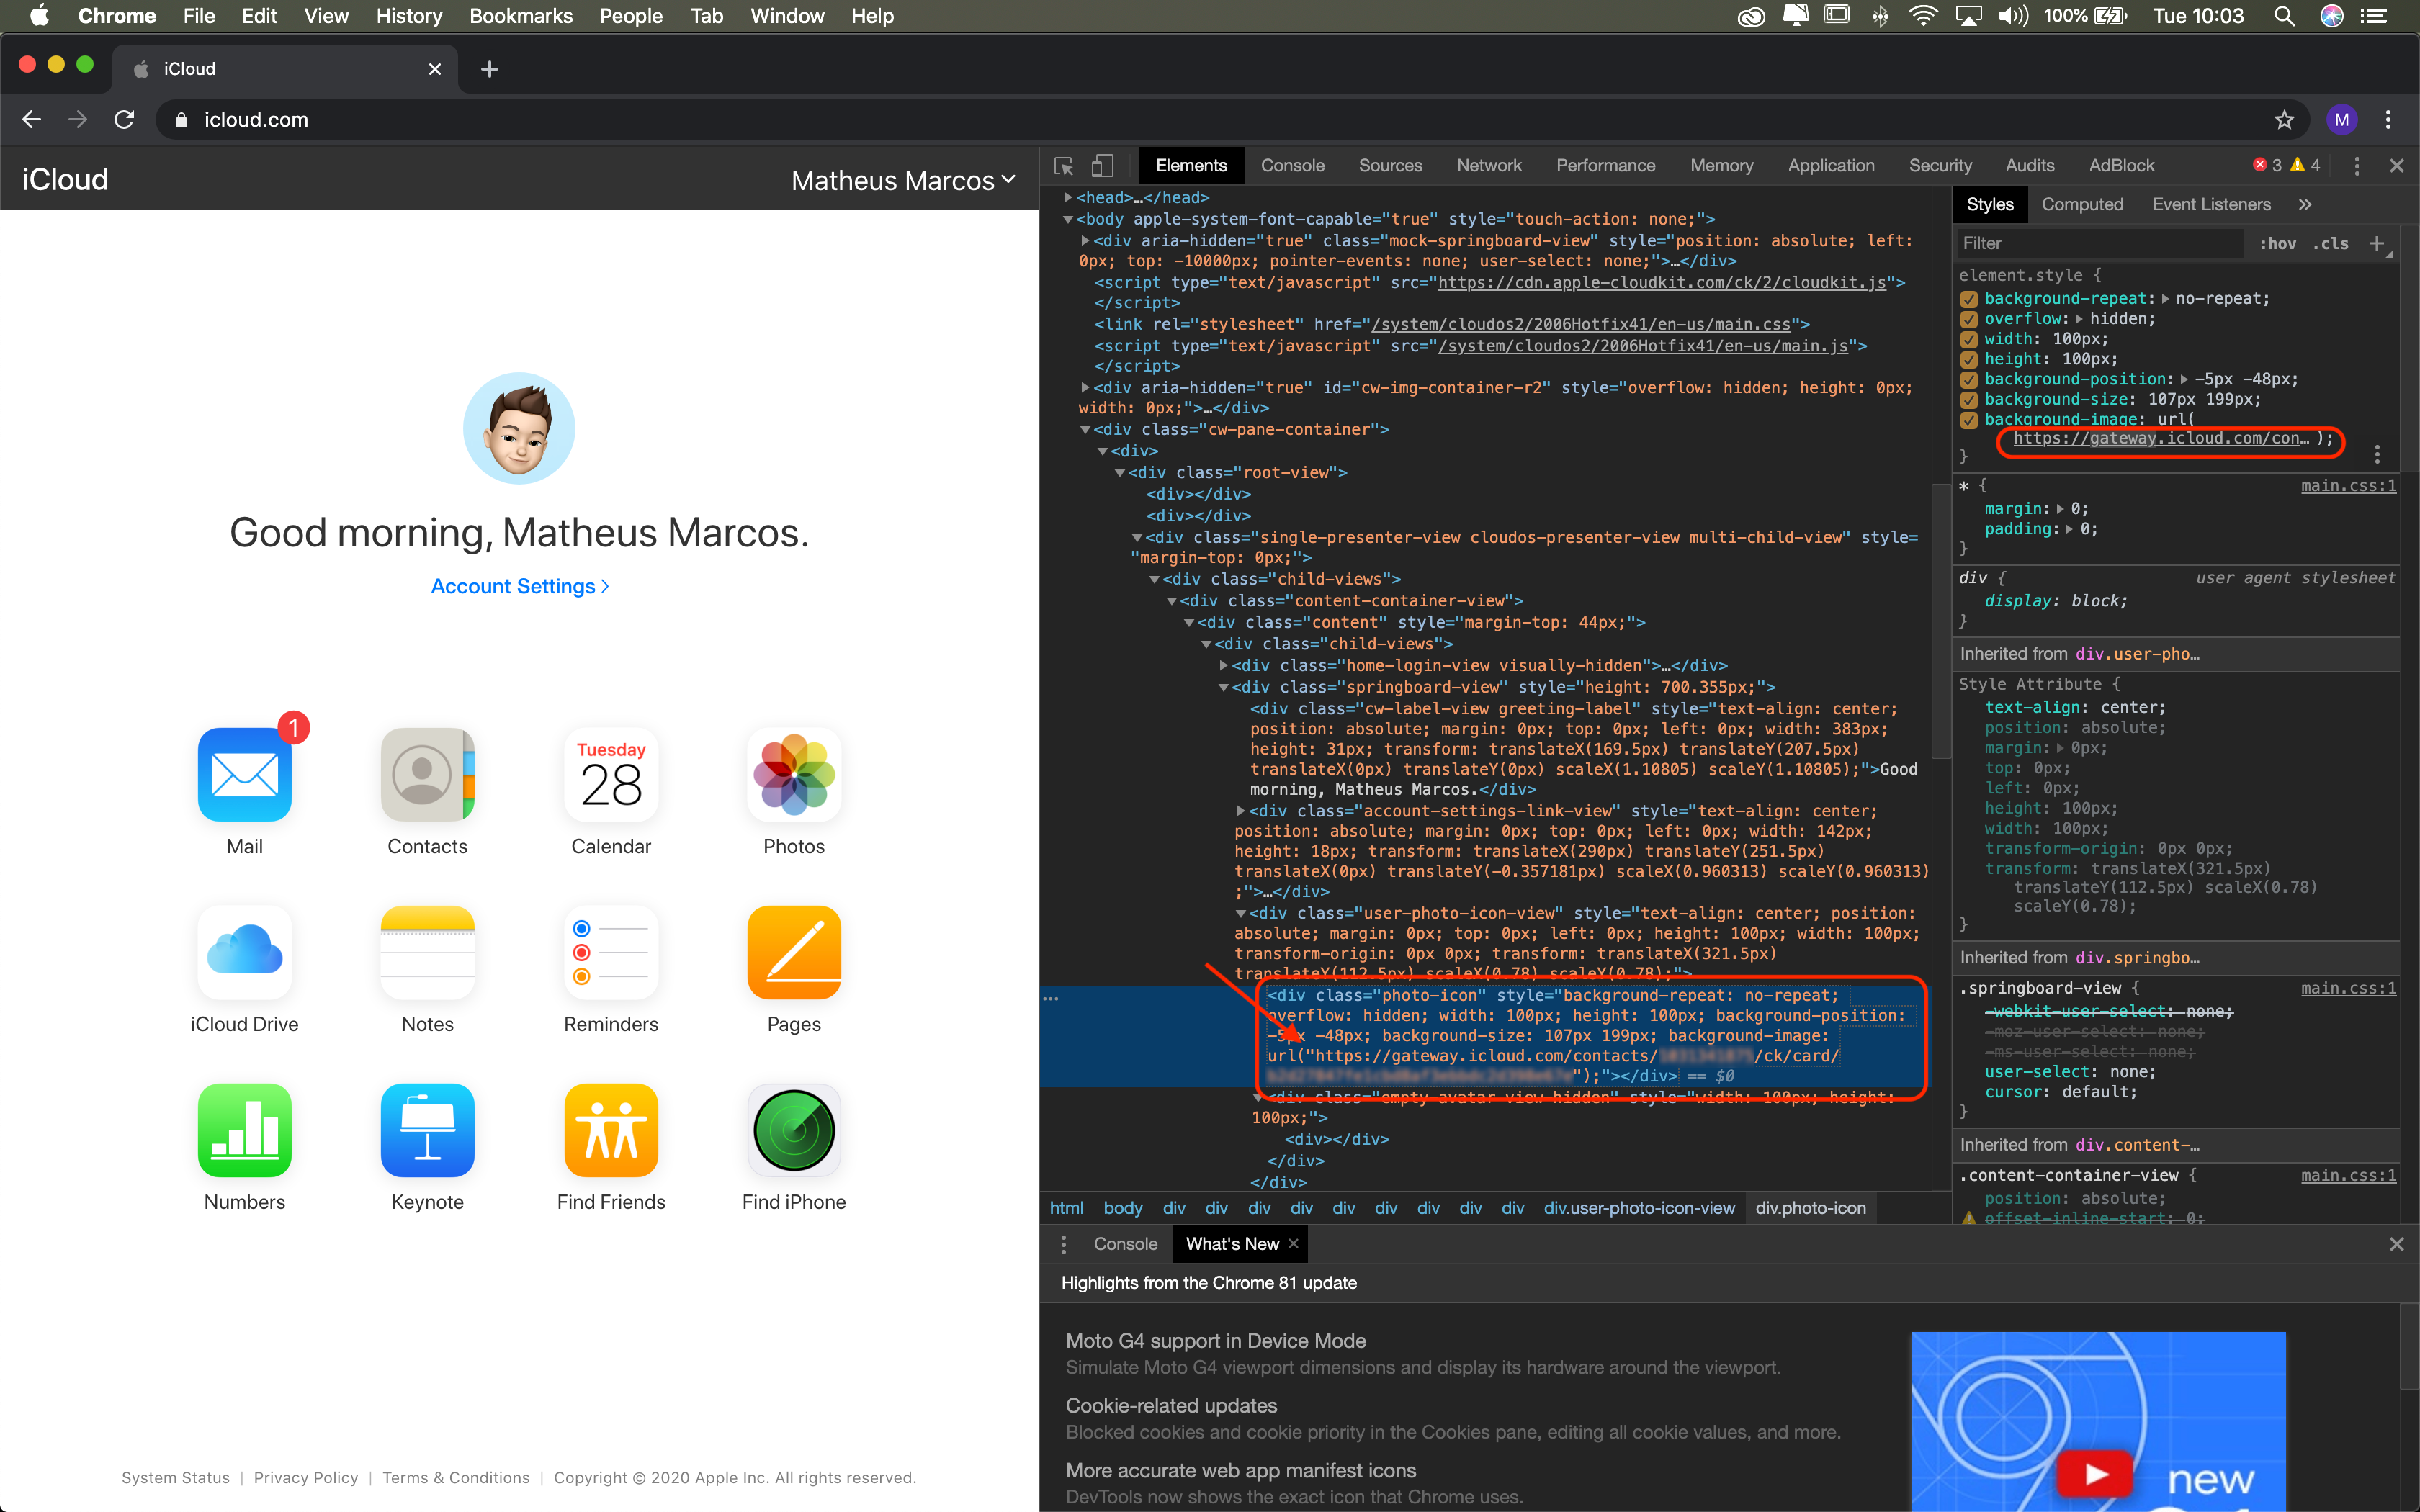Launch the iCloud Drive app
Viewport: 2420px width, 1512px height.
point(244,953)
